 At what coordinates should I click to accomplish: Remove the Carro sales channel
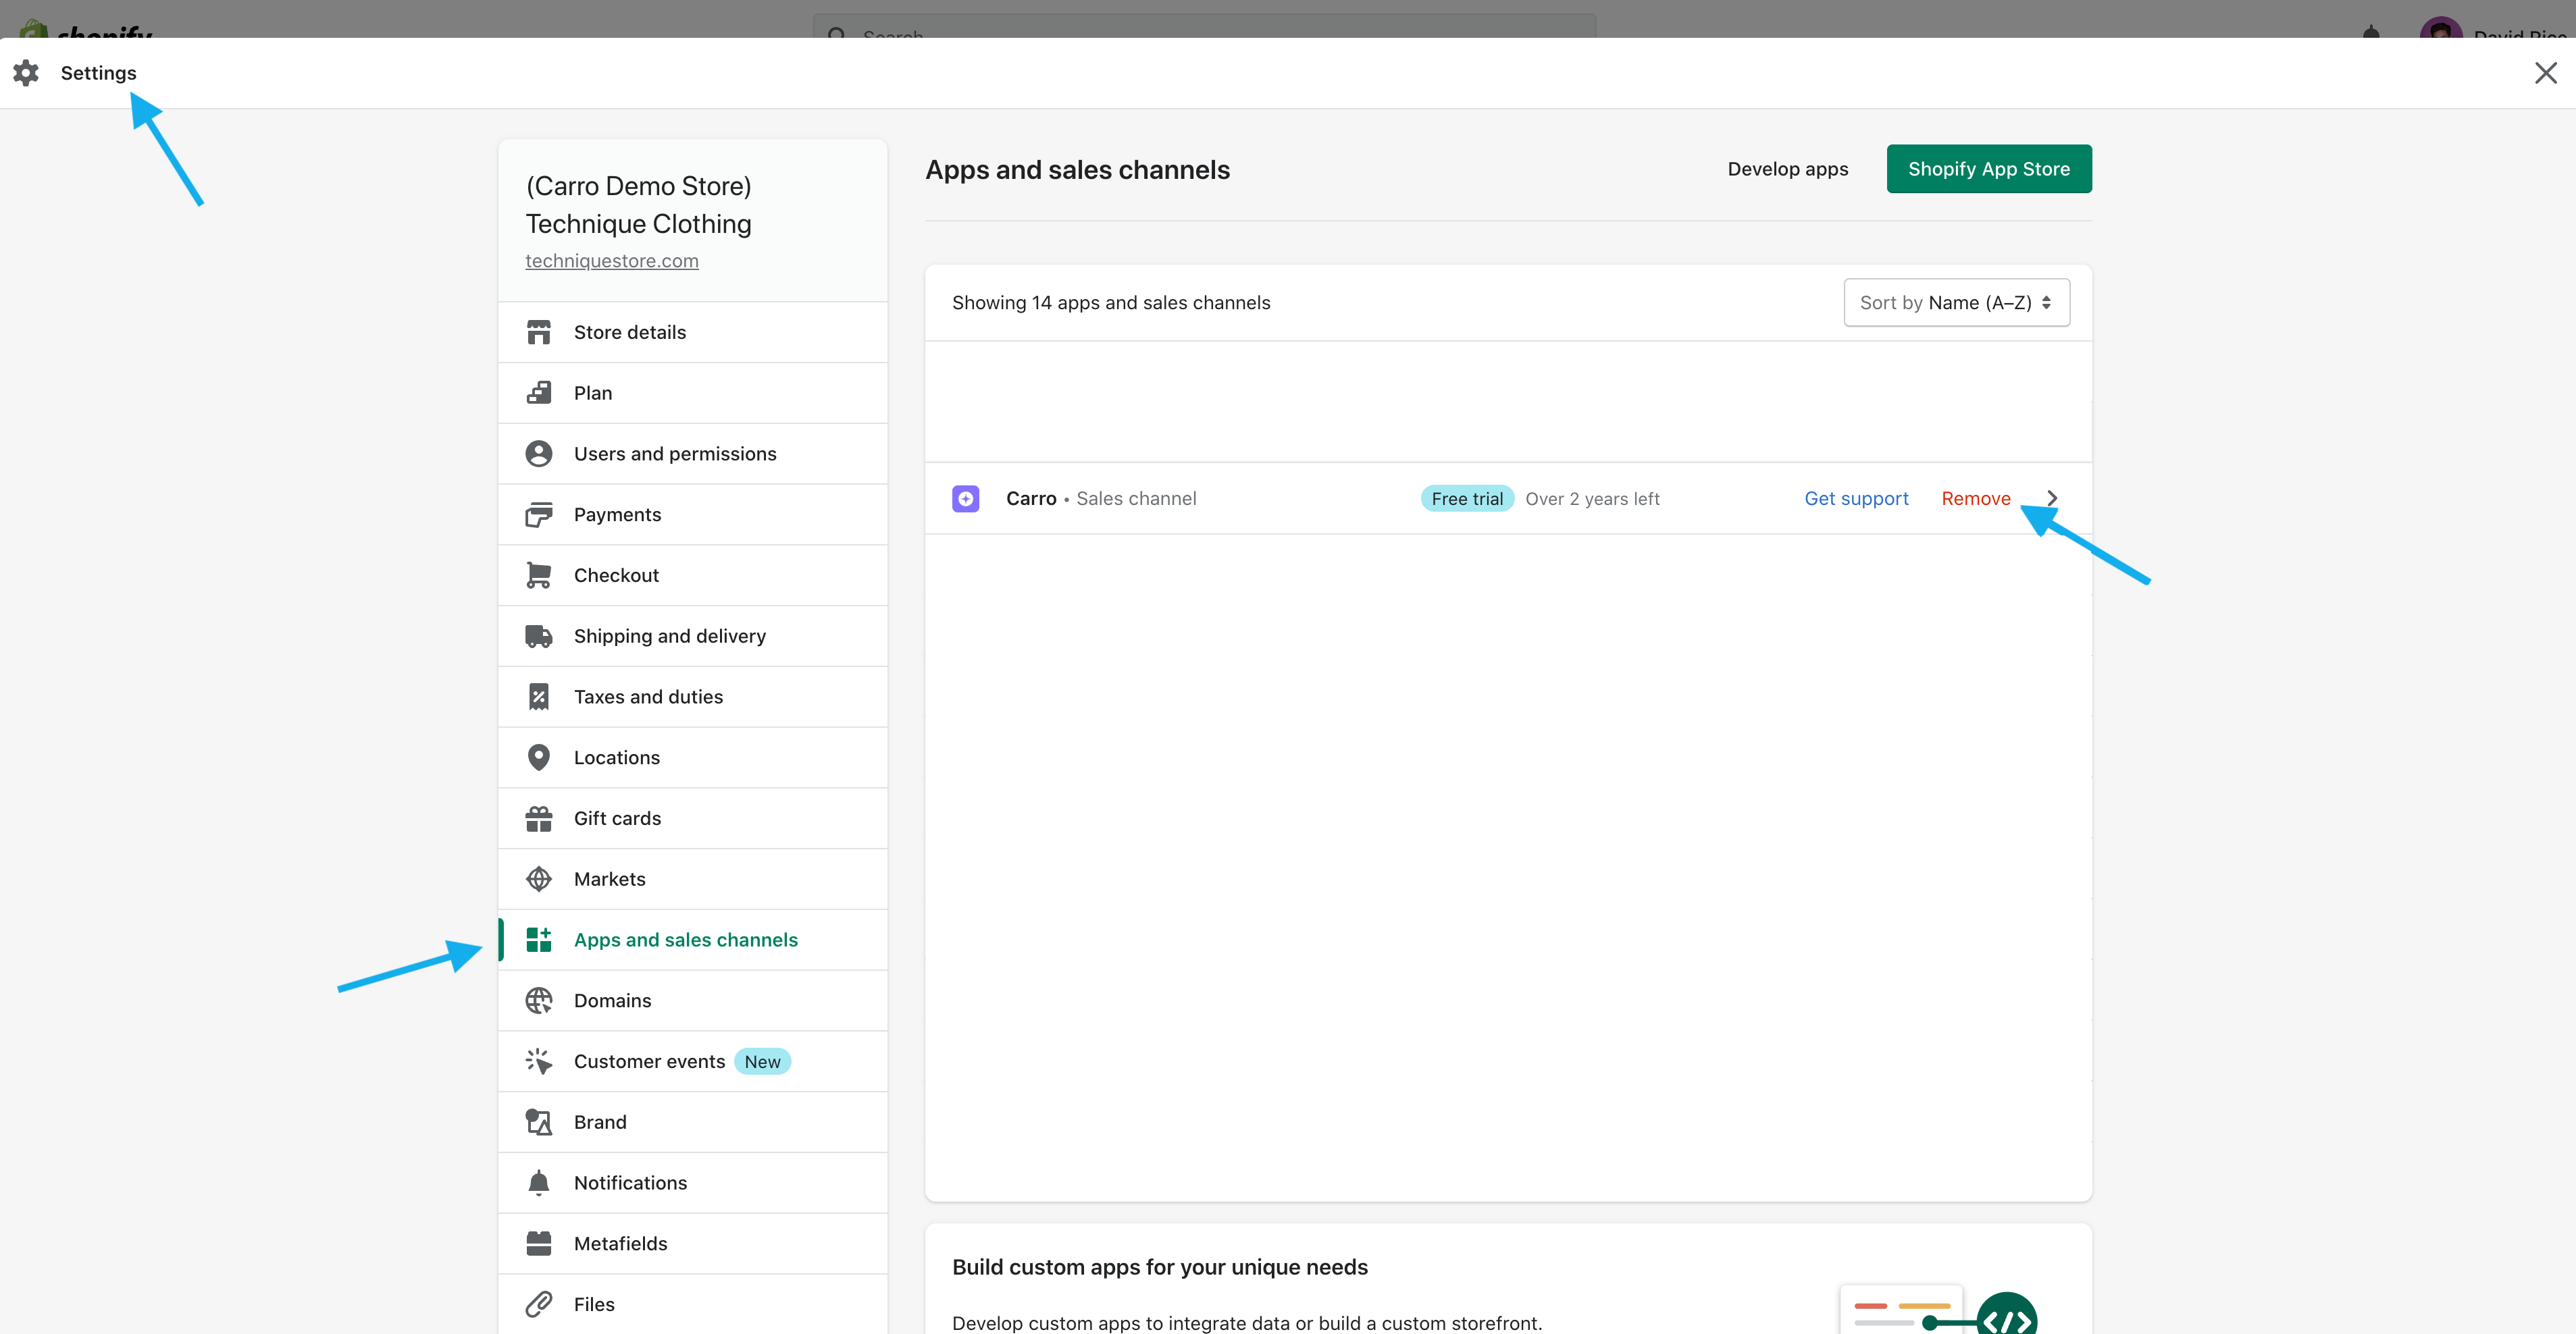click(x=1975, y=499)
